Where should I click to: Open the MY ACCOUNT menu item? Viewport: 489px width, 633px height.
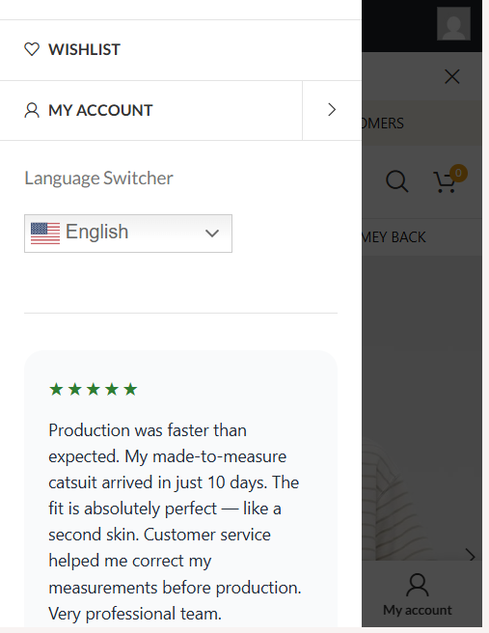(x=150, y=111)
